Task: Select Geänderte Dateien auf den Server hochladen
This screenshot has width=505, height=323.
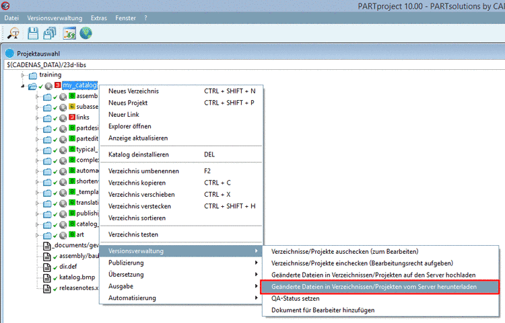Action: 380,275
